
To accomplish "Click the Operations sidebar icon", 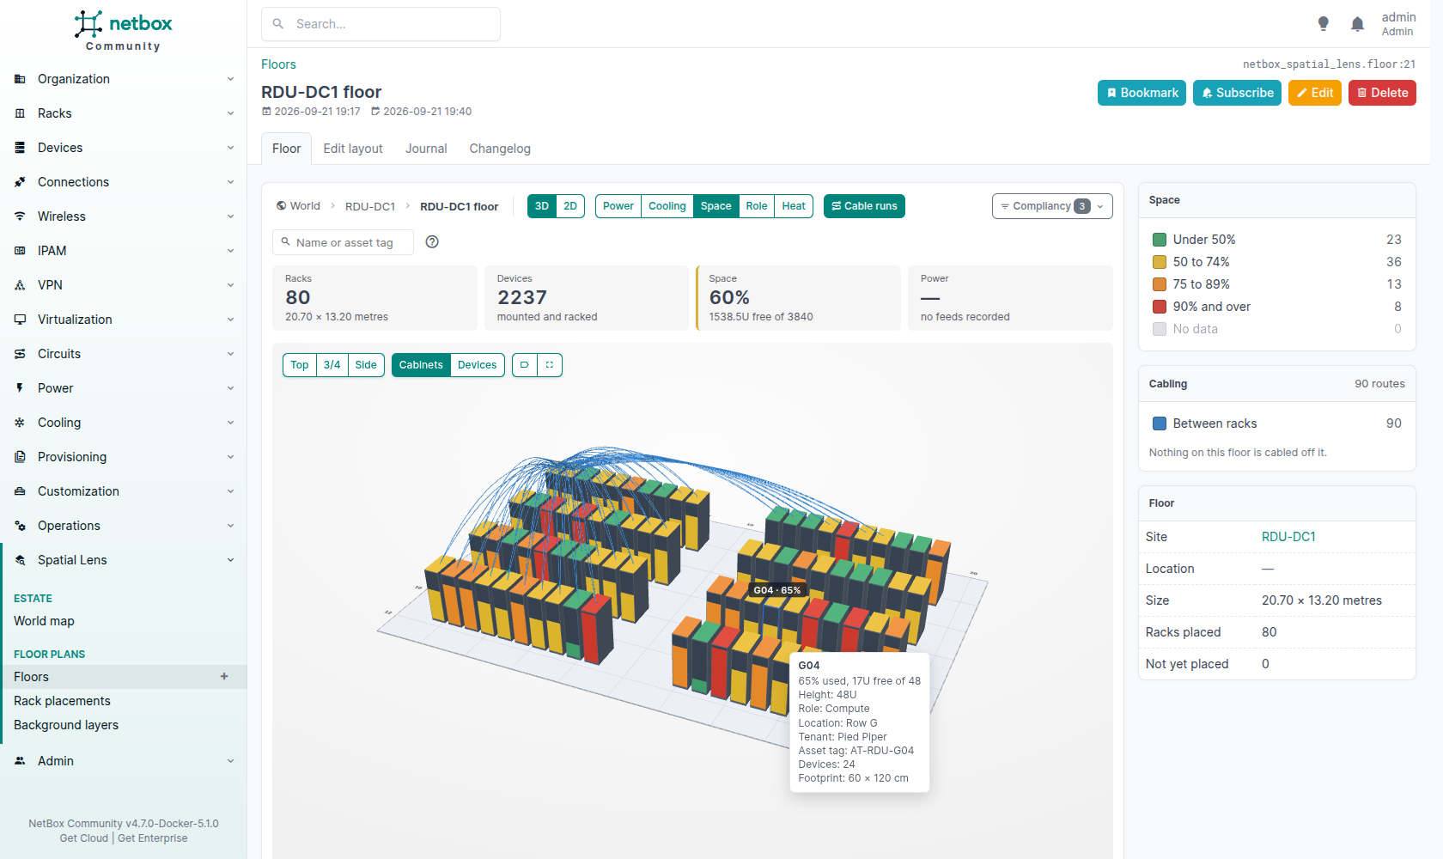I will click(x=20, y=526).
